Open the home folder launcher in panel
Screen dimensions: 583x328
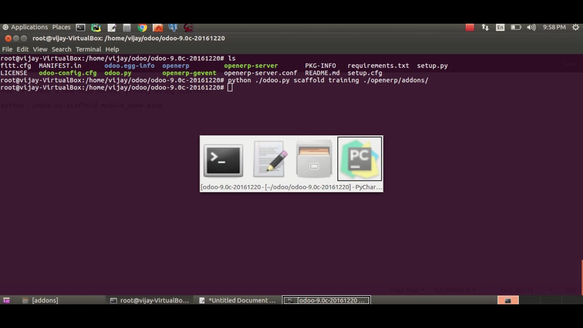[158, 27]
